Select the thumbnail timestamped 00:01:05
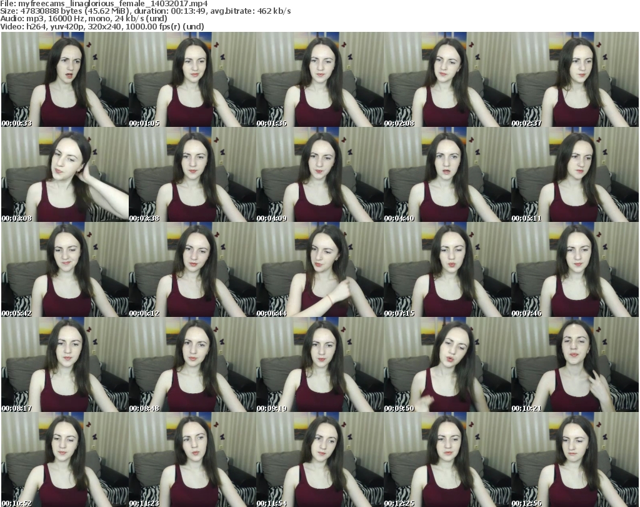Image resolution: width=640 pixels, height=507 pixels. (192, 79)
